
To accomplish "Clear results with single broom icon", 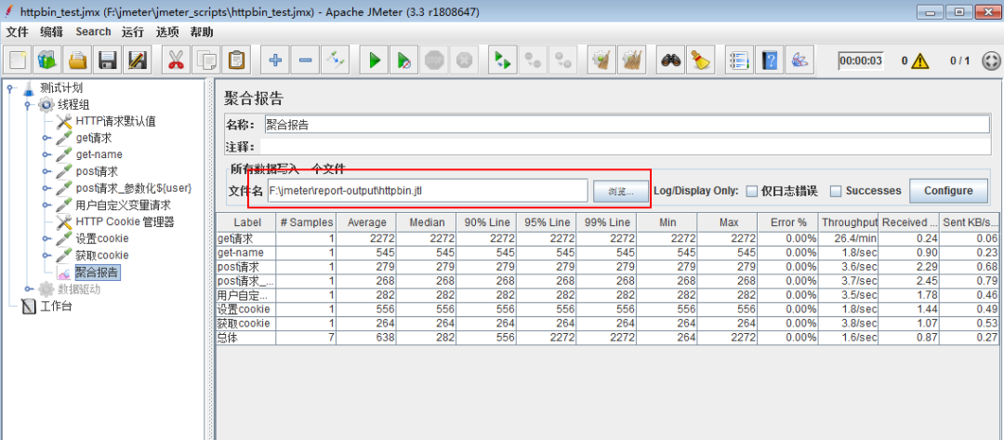I will (601, 60).
